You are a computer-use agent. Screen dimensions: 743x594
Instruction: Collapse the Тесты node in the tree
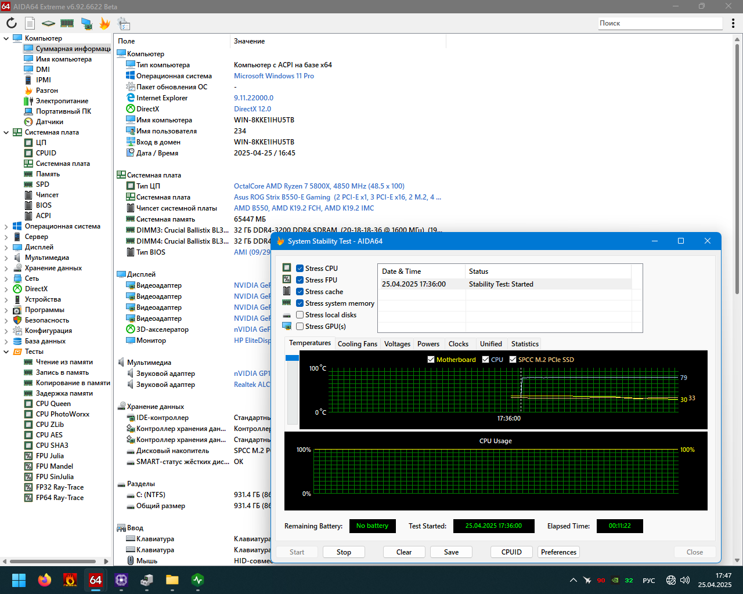tap(6, 352)
